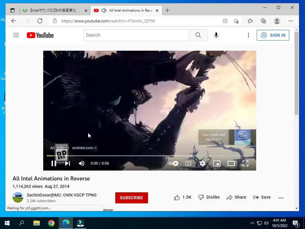Screen dimensions: 305x229
Task: Go back to the previous page
Action: [x=14, y=21]
